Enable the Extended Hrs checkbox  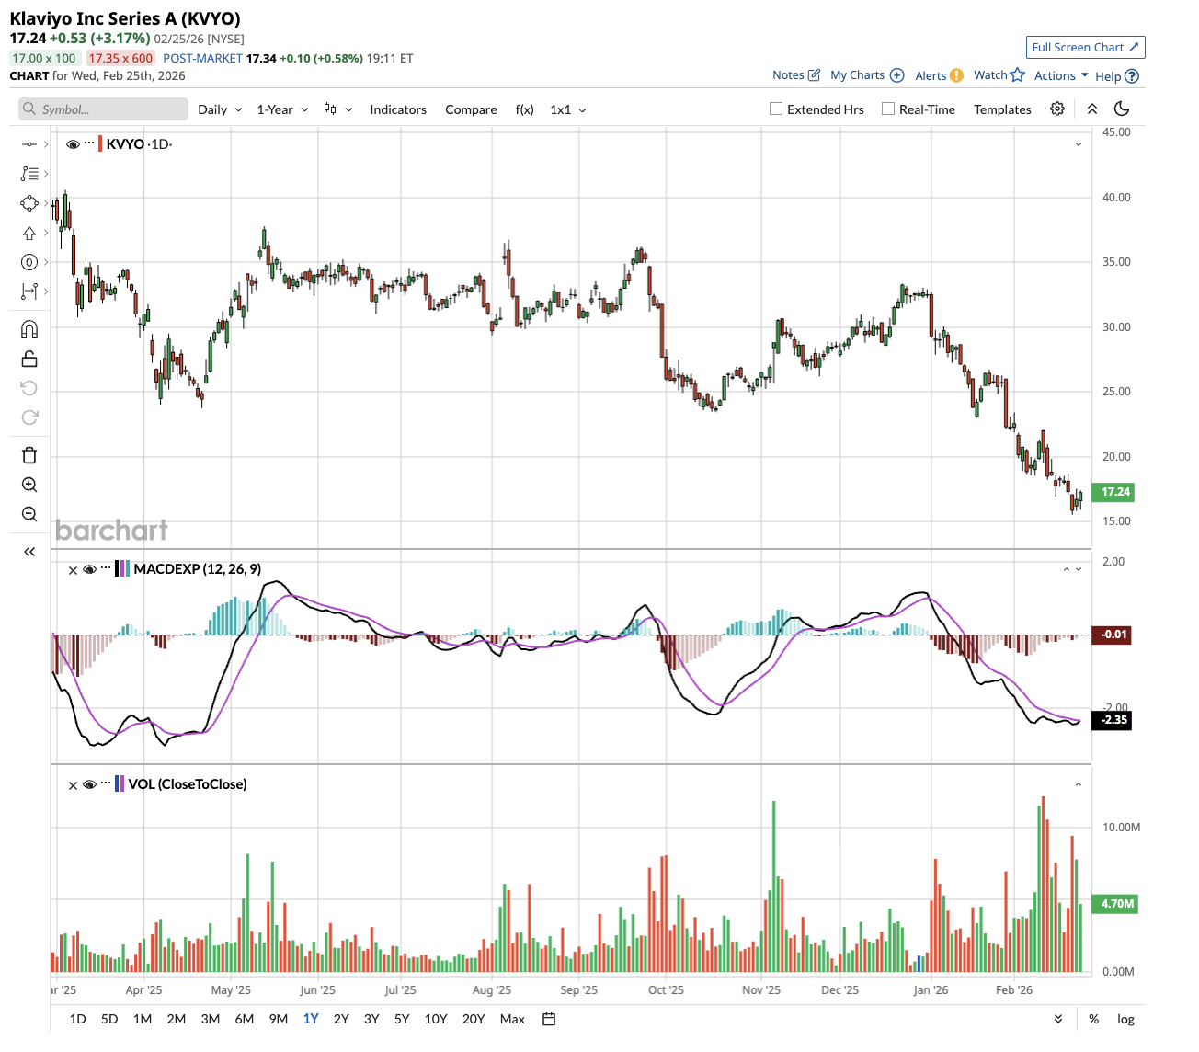click(776, 109)
